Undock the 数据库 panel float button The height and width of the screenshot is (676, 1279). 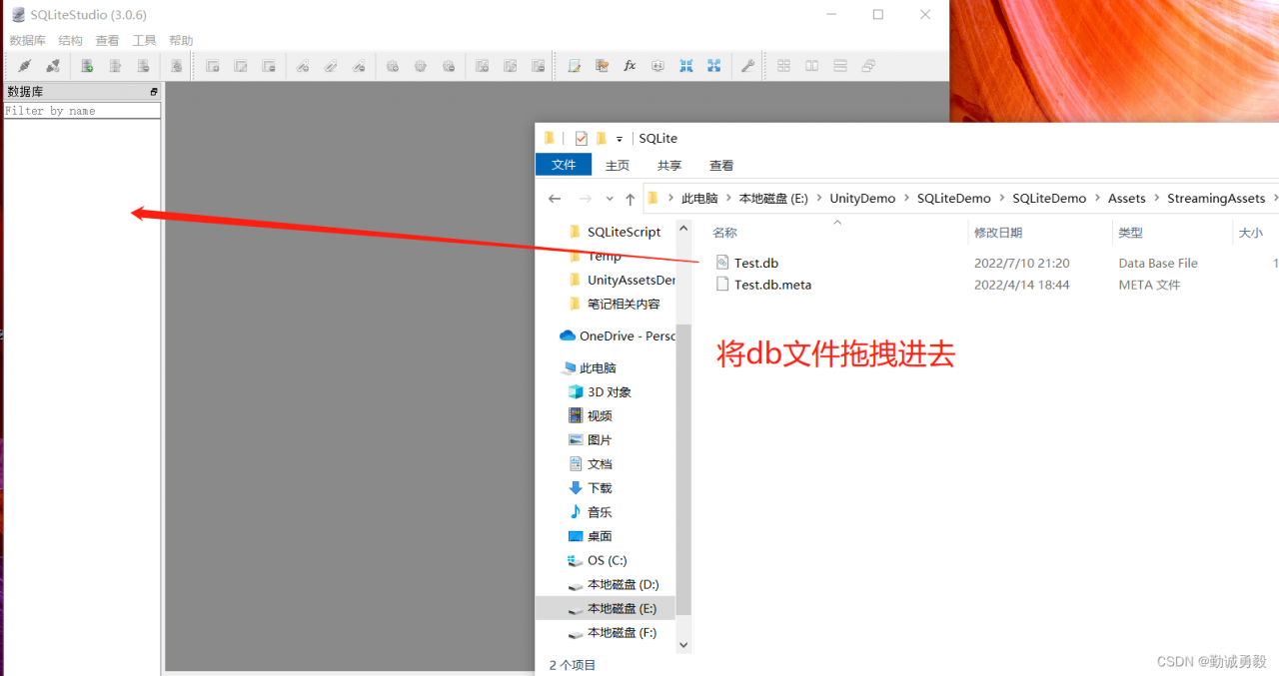pyautogui.click(x=154, y=92)
